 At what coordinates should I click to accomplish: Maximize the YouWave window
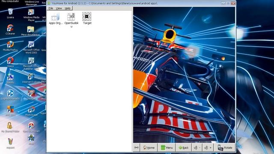click(228, 3)
